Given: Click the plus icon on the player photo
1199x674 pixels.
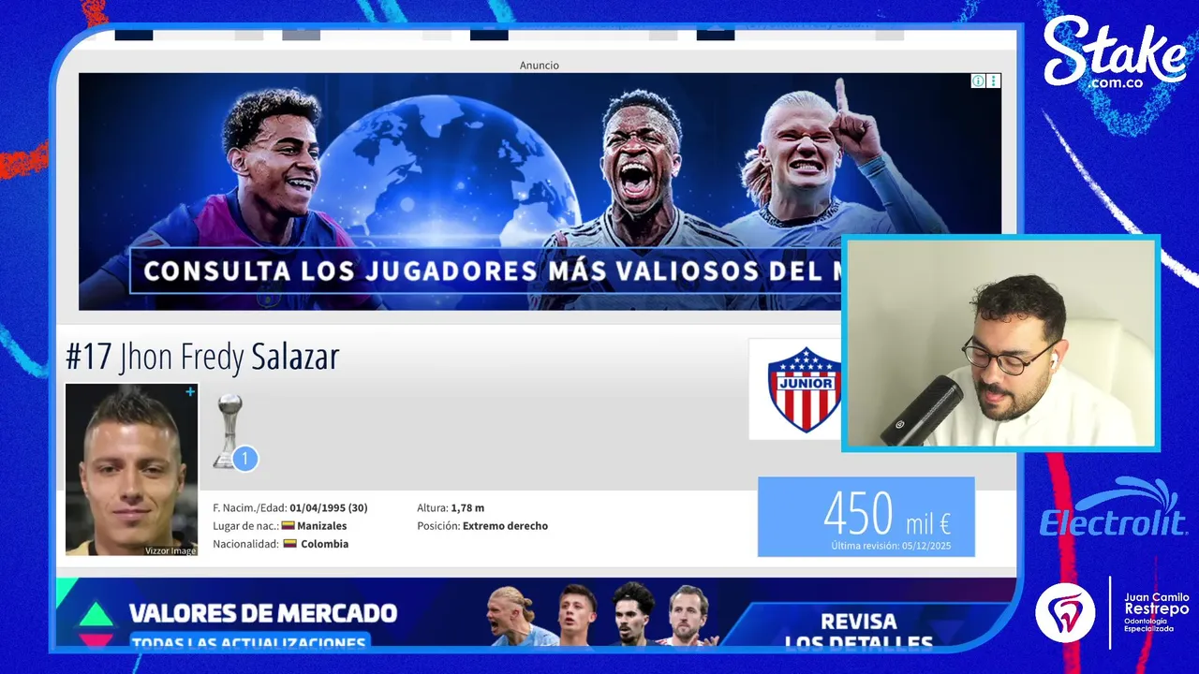Looking at the screenshot, I should 190,392.
